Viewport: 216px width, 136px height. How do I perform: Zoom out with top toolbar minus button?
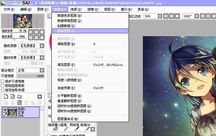tap(166, 16)
